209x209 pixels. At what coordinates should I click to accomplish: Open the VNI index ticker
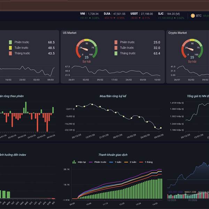click(x=89, y=14)
